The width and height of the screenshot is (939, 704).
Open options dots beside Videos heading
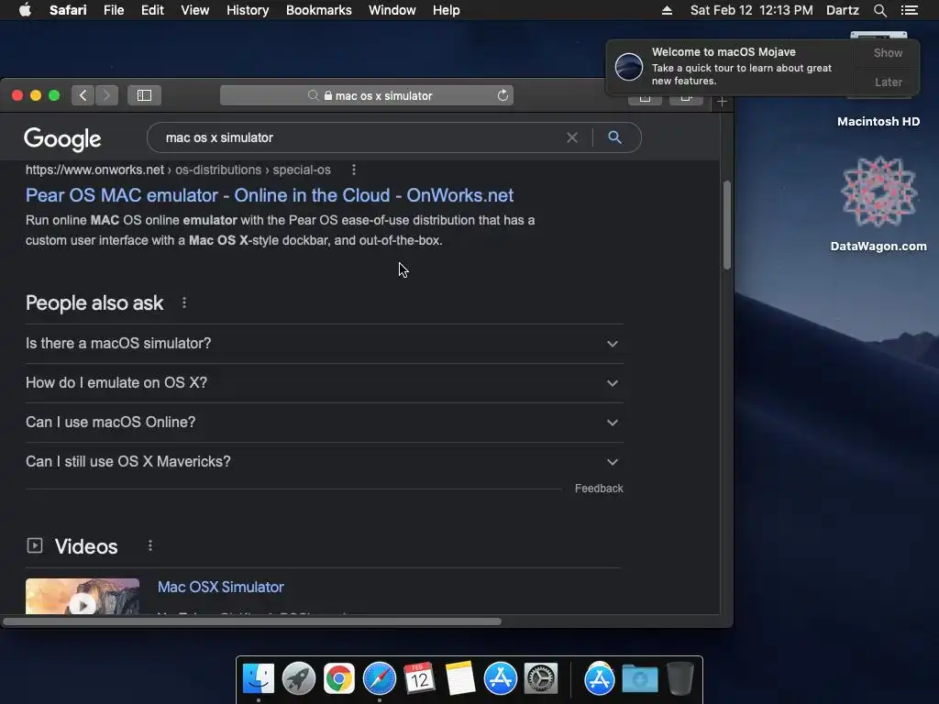tap(150, 546)
